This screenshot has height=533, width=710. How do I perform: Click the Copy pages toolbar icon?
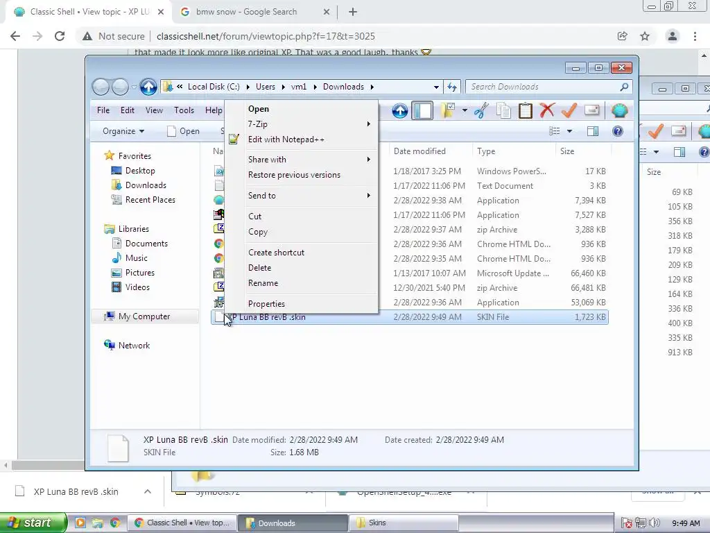coord(503,110)
